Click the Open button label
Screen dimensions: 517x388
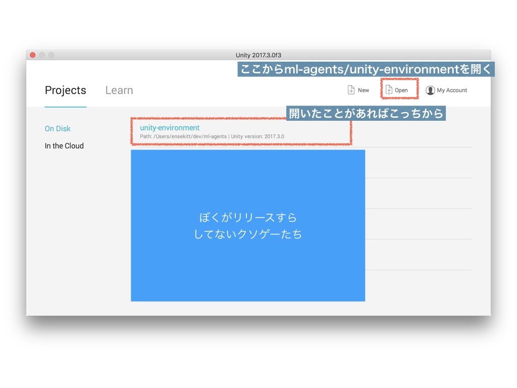[x=401, y=90]
